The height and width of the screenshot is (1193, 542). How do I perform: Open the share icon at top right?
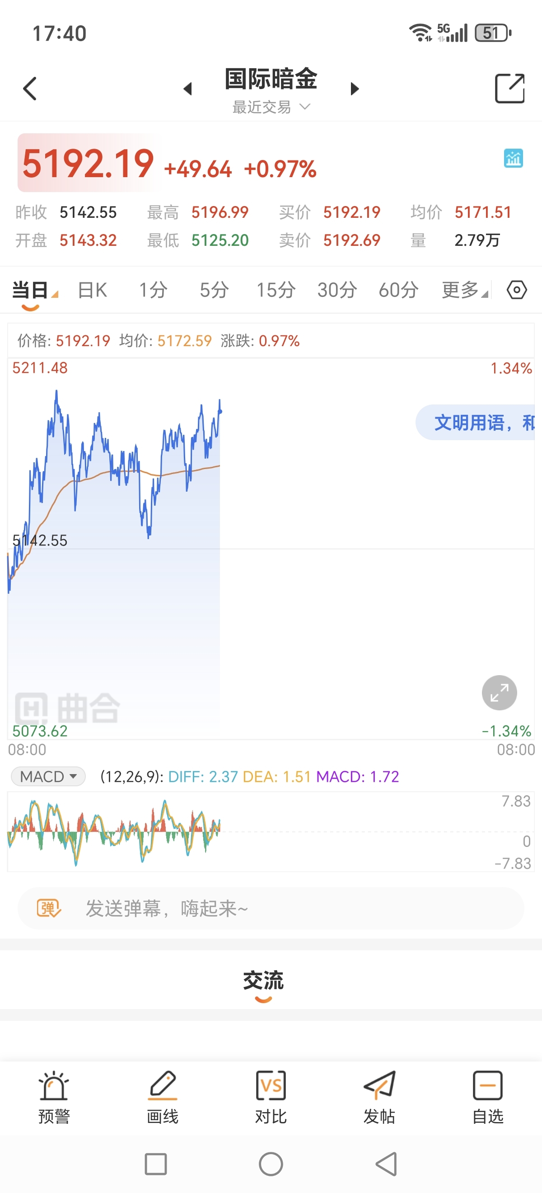509,88
